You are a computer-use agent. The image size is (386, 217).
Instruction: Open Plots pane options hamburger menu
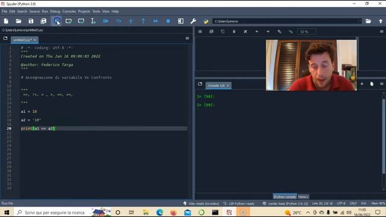(382, 31)
